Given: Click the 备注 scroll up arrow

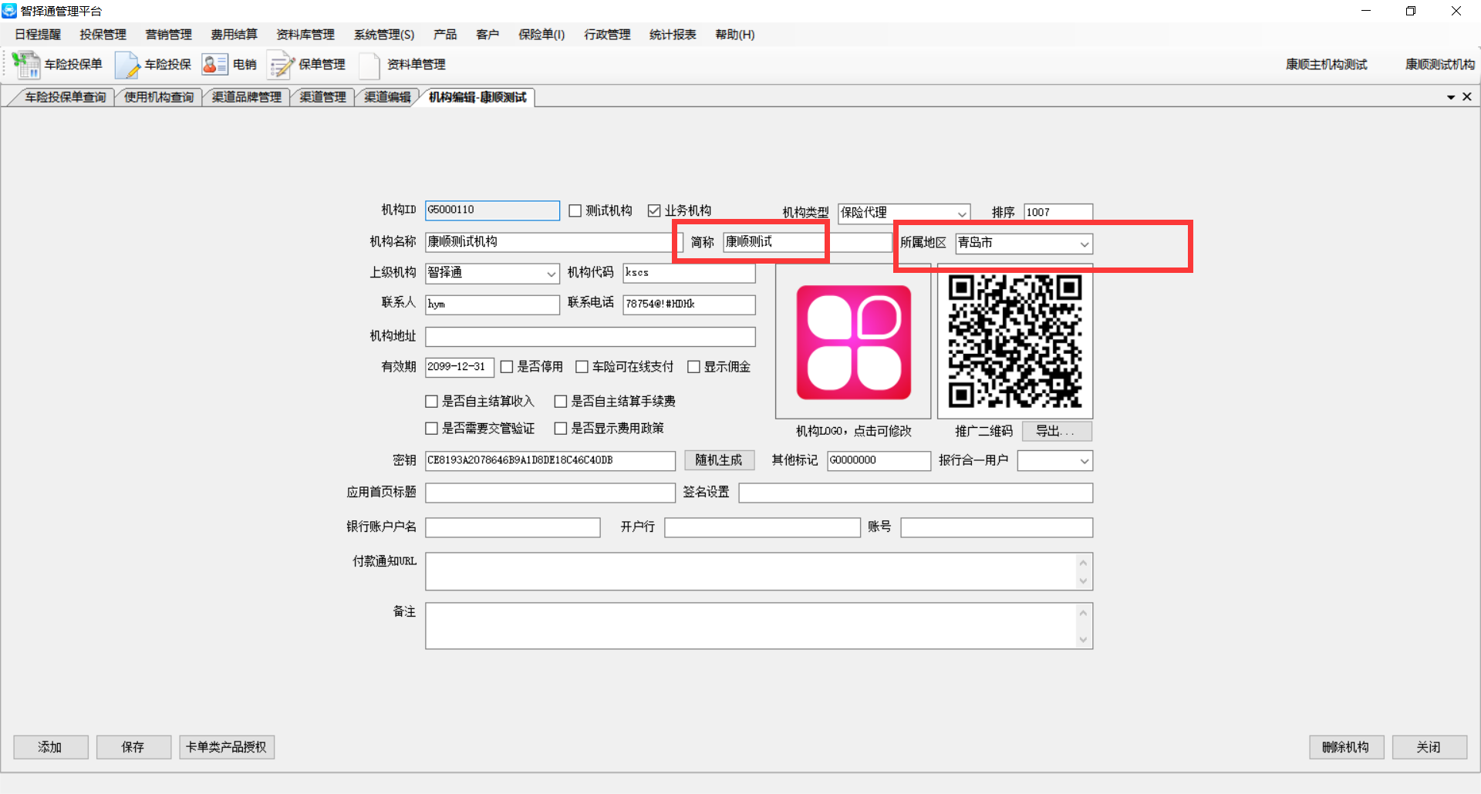Looking at the screenshot, I should (1083, 613).
